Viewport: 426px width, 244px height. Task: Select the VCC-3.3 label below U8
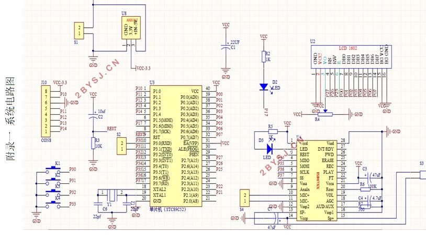point(143,68)
